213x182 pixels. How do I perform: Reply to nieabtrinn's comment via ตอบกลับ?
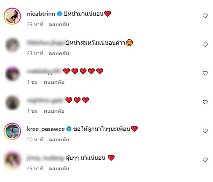coord(59,24)
